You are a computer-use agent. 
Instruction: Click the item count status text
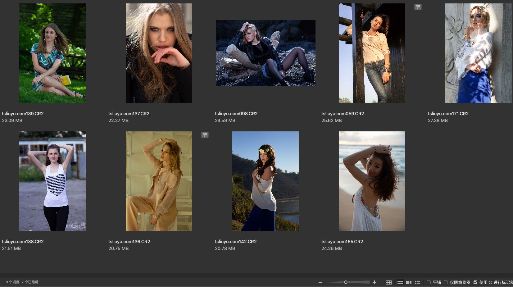click(22, 282)
